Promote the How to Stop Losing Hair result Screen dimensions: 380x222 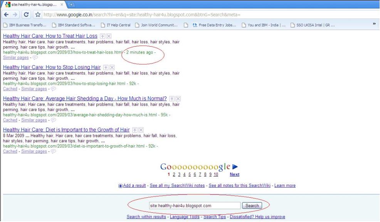(x=106, y=67)
